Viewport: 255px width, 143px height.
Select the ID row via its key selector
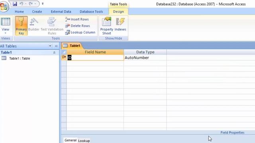[64, 58]
